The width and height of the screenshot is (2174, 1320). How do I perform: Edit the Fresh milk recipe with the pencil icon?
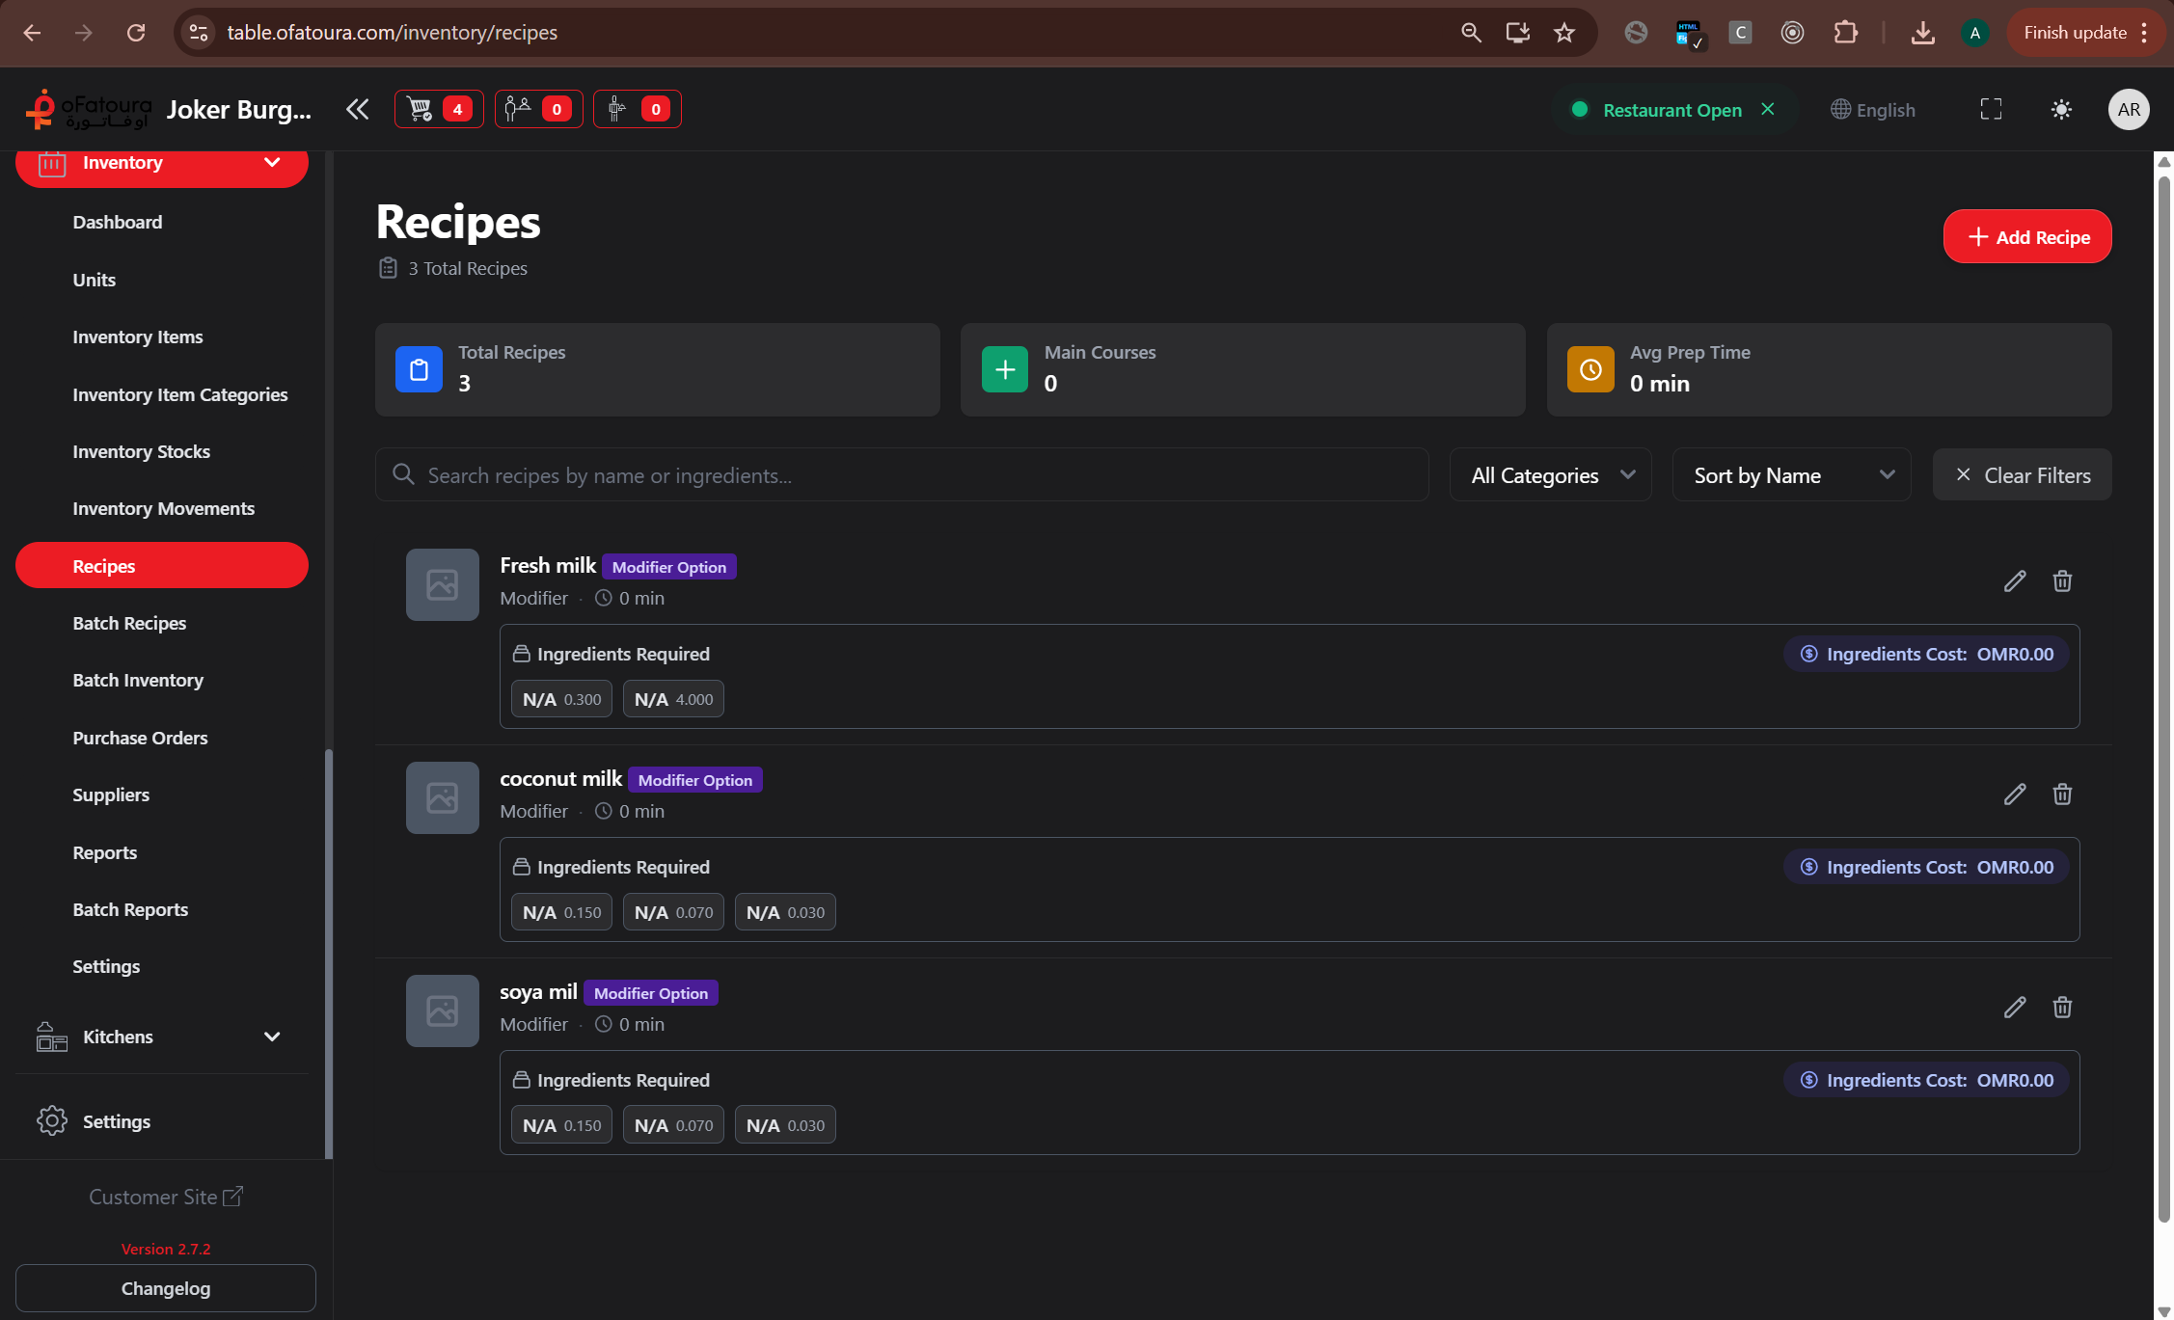pos(2015,580)
